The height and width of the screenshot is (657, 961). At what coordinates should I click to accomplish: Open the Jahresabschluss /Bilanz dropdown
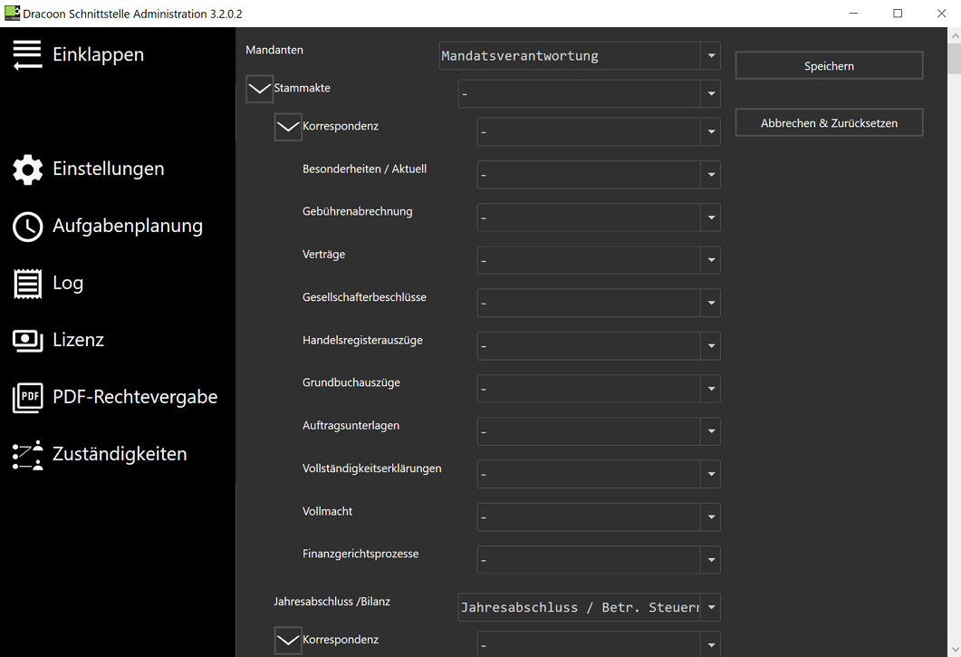coord(589,607)
